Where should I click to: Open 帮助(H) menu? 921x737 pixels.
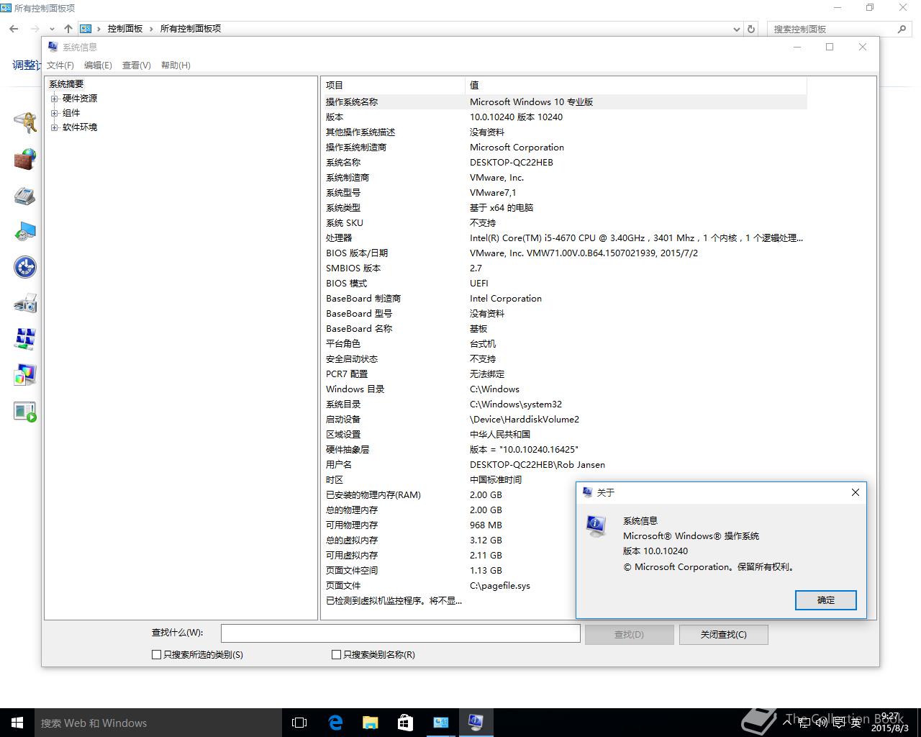click(x=176, y=65)
